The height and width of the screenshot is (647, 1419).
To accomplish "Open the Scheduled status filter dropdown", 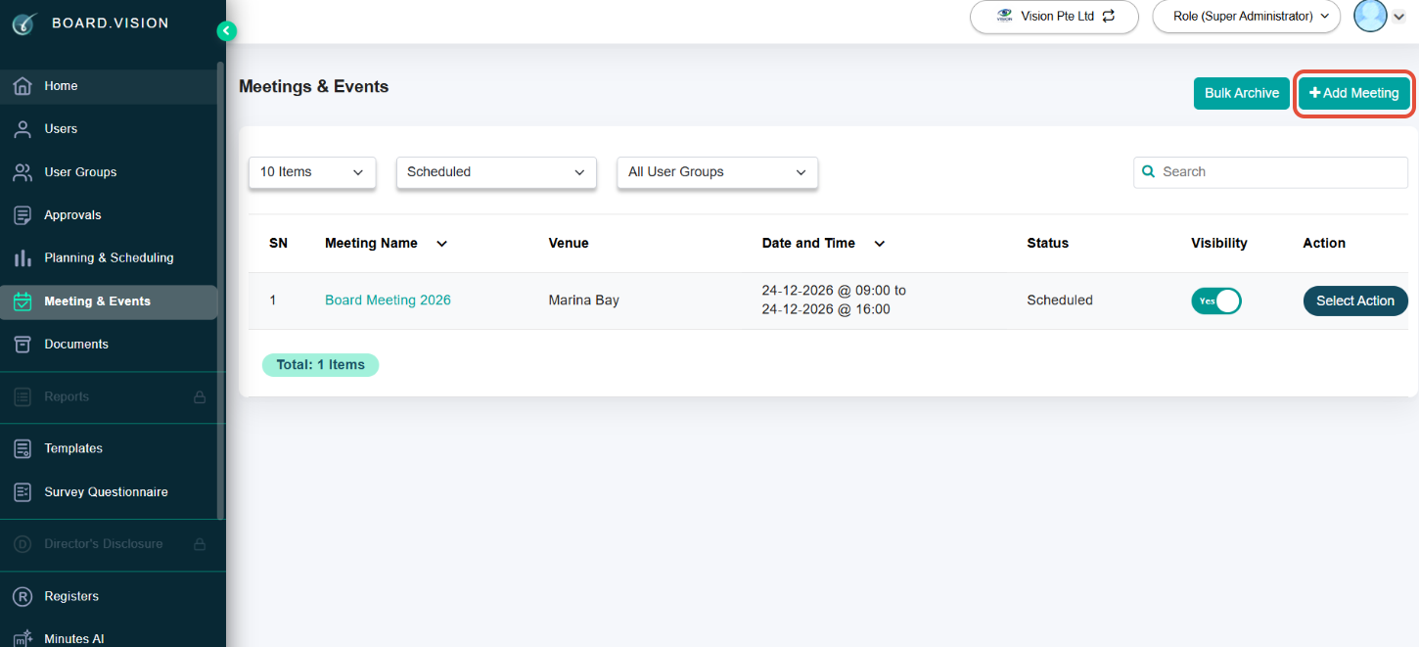I will (496, 172).
